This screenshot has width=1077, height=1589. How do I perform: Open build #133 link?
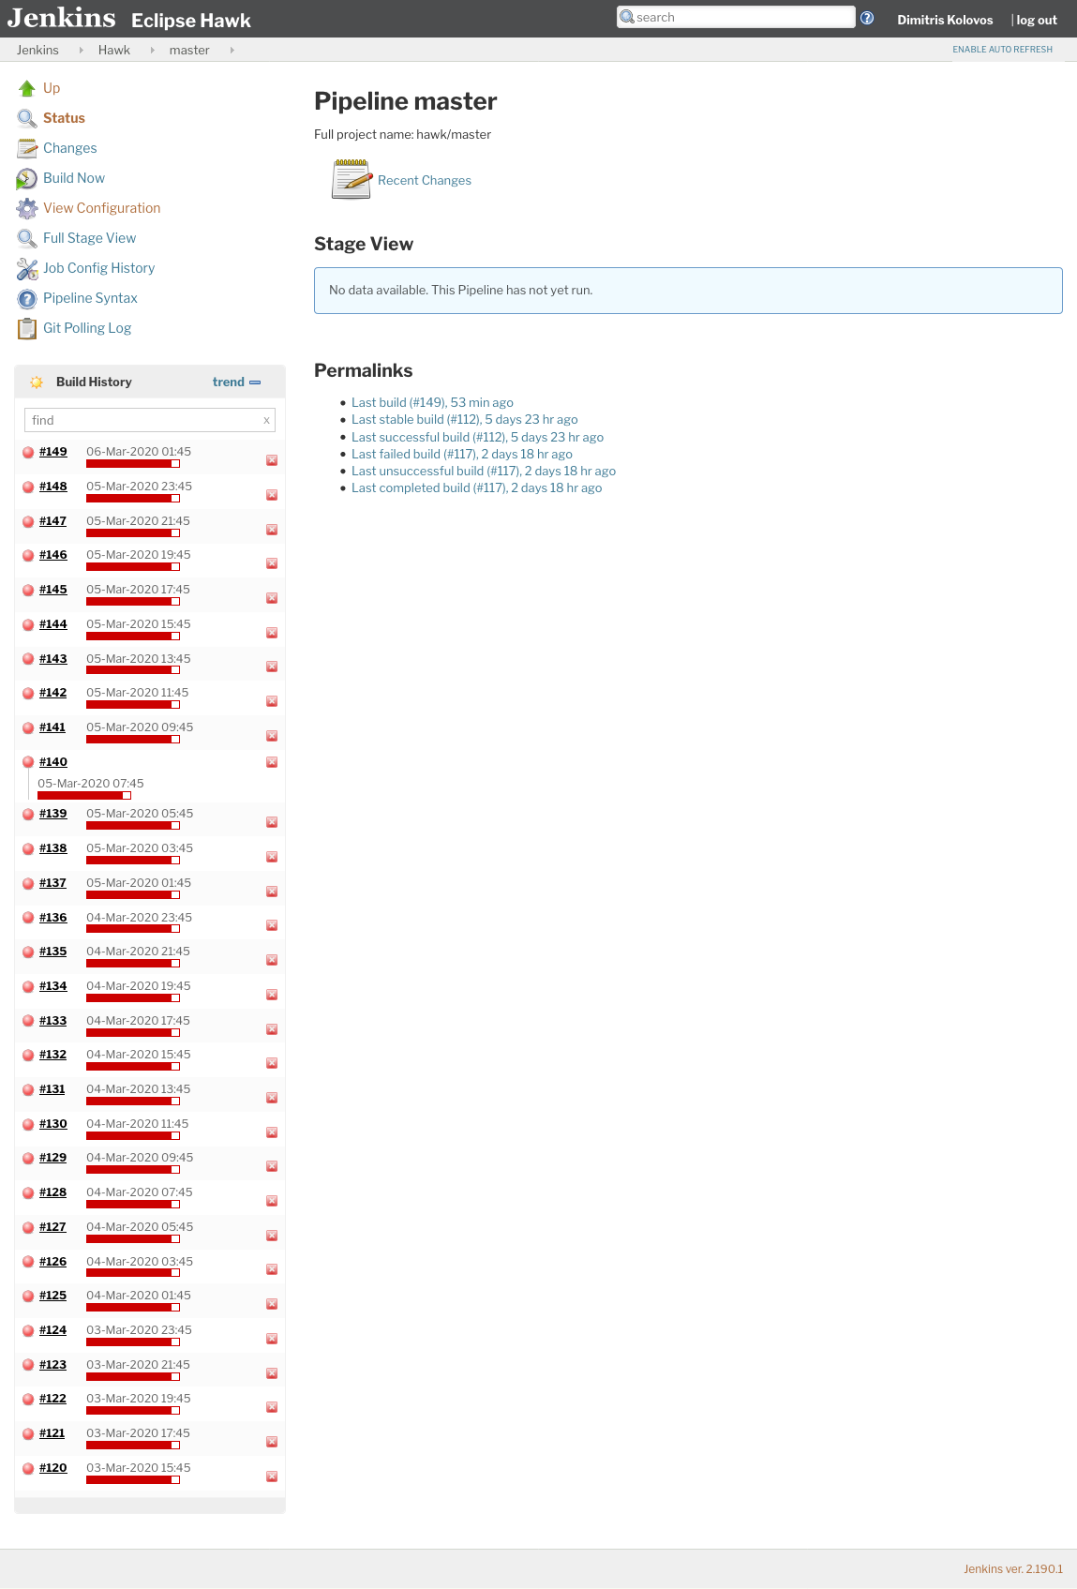click(x=53, y=1021)
